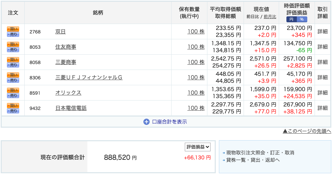This screenshot has height=175, width=332.
Task: Open 詳細 for オリックス row
Action: [323, 93]
